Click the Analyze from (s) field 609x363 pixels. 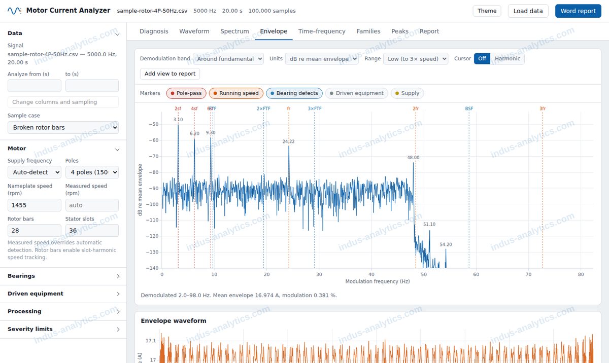click(x=35, y=86)
